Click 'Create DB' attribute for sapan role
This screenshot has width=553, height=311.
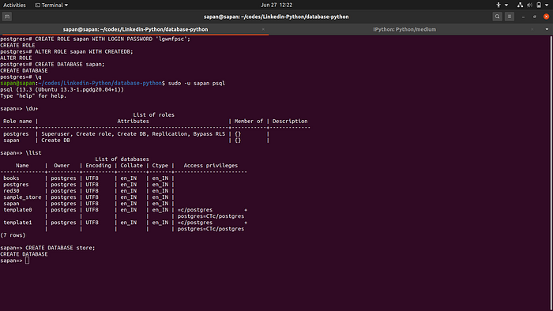[x=55, y=140]
